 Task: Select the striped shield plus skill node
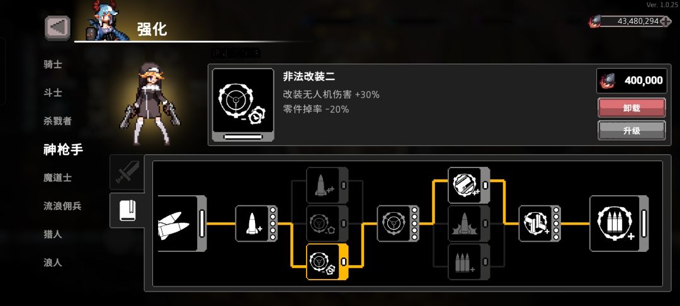(469, 186)
